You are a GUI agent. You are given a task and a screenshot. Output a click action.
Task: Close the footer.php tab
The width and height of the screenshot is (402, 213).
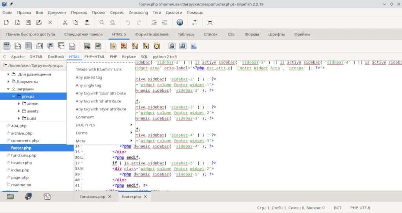pyautogui.click(x=145, y=197)
